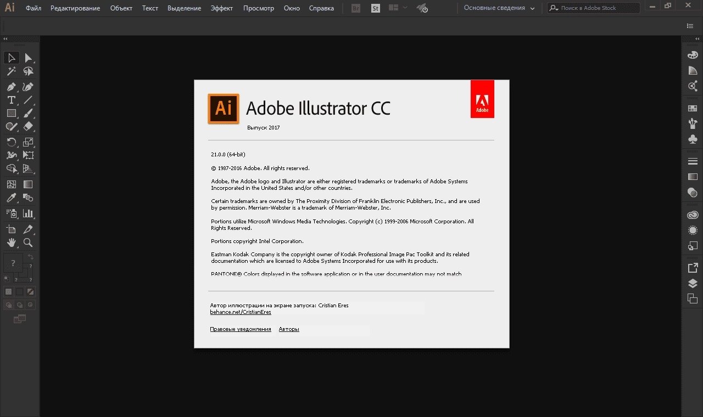Screen dimensions: 703x417
Task: Select the Type tool
Action: 11,100
